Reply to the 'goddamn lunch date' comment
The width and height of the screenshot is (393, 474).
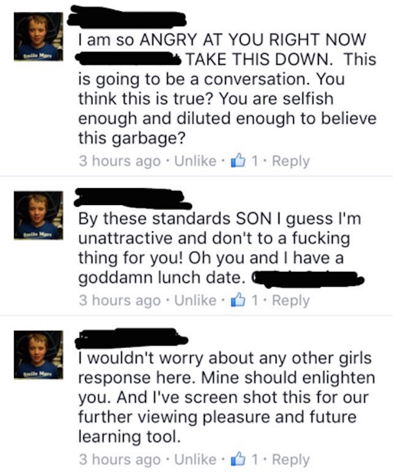point(291,301)
